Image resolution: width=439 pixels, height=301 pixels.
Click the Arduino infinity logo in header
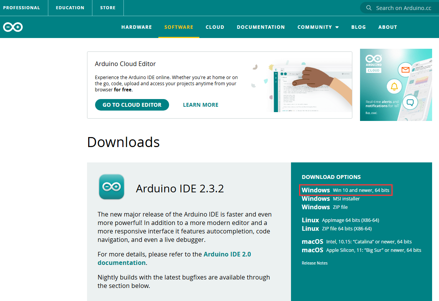(13, 27)
